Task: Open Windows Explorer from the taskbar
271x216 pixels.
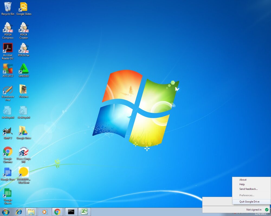Action: tap(31, 212)
